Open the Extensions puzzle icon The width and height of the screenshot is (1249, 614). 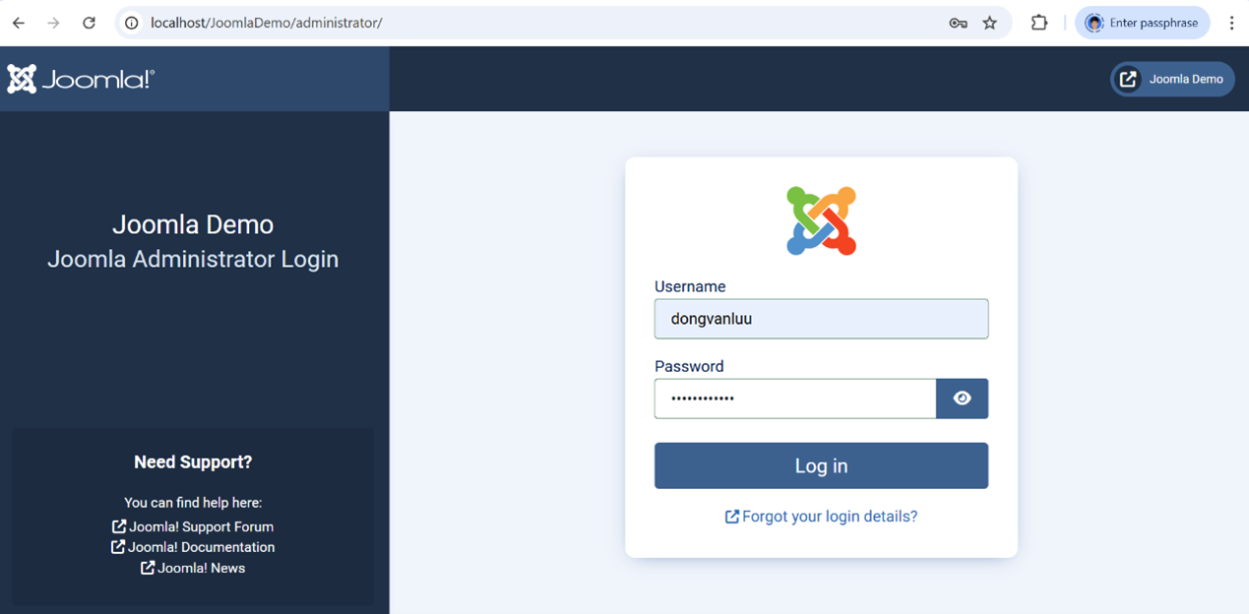(x=1039, y=23)
